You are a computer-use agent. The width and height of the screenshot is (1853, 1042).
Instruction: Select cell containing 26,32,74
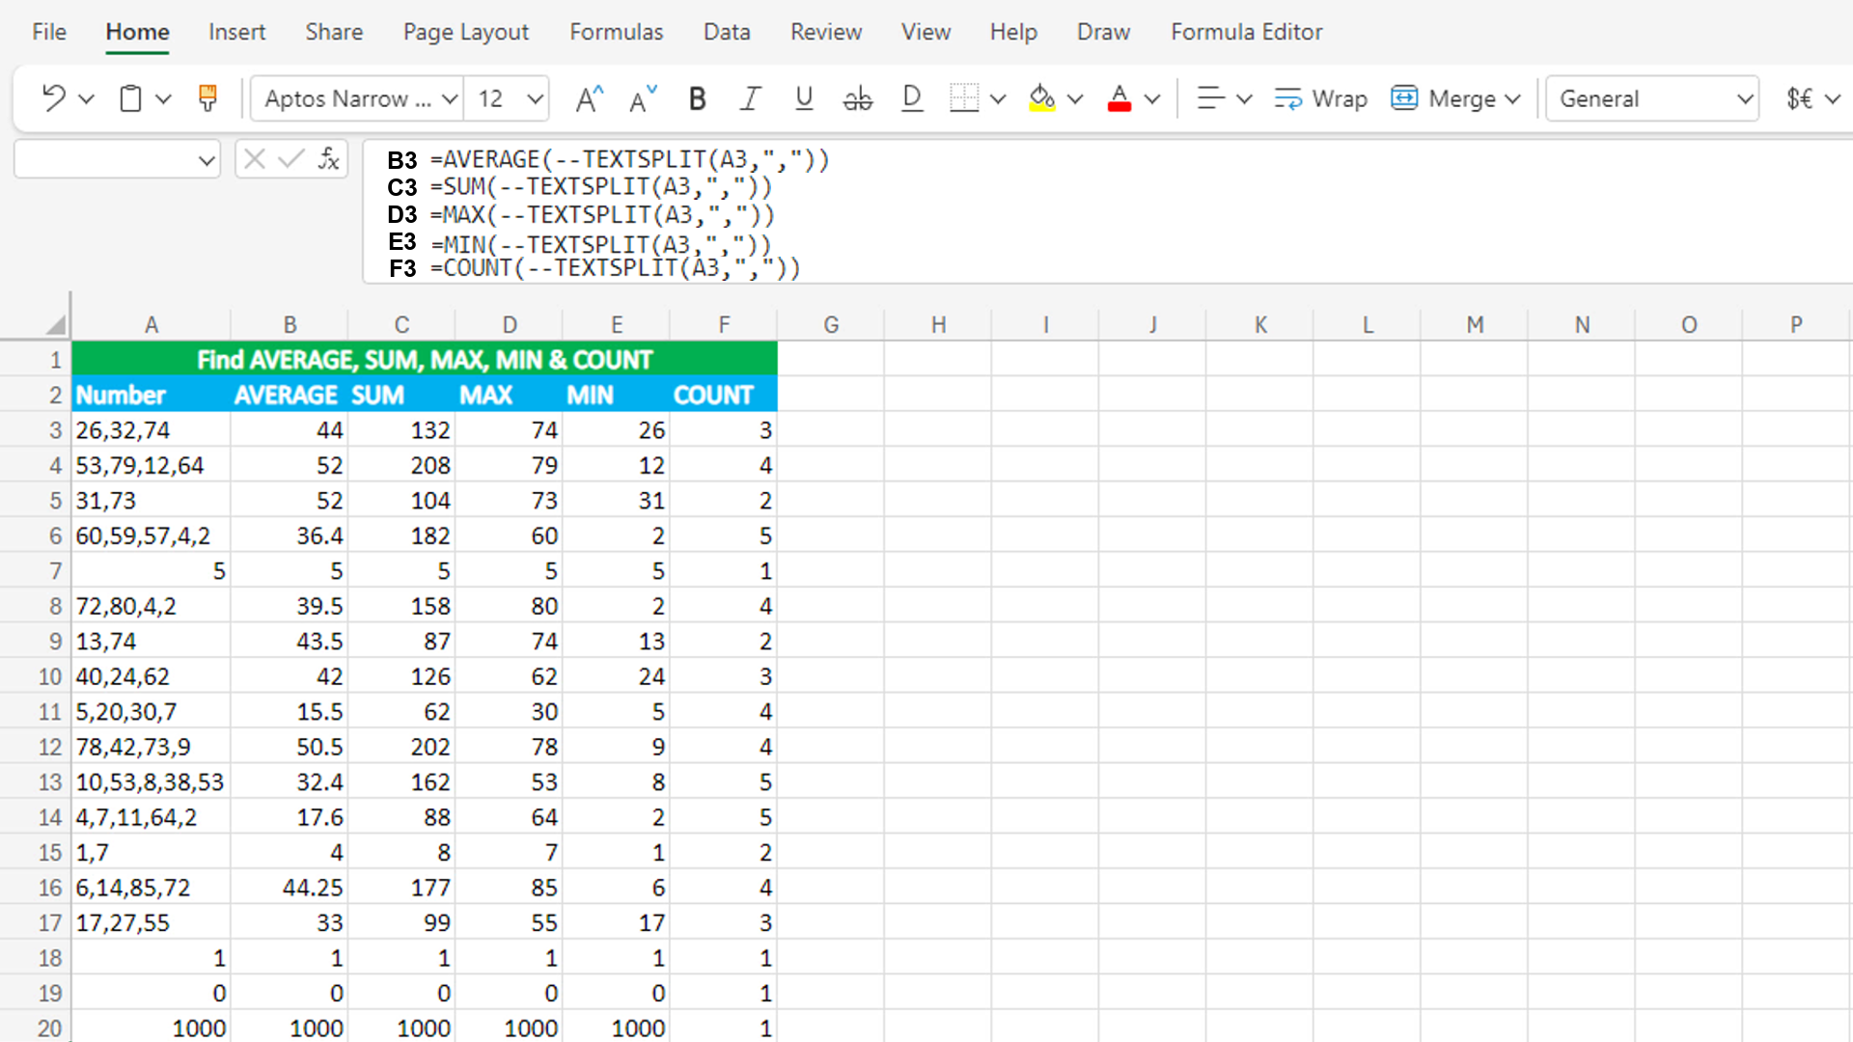click(152, 430)
